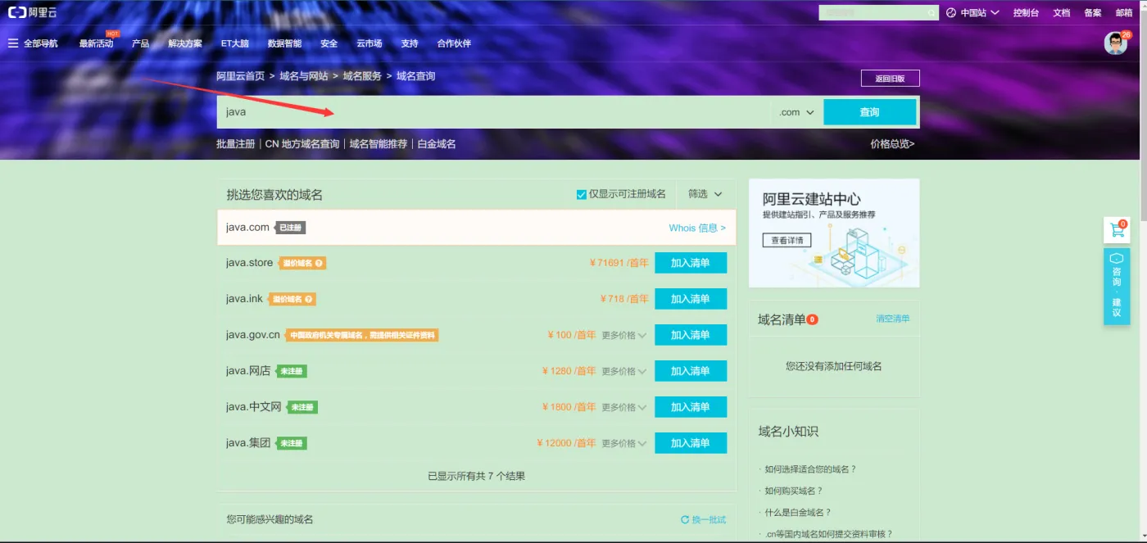
Task: Open 邮箱 in the top bar
Action: coord(1124,13)
